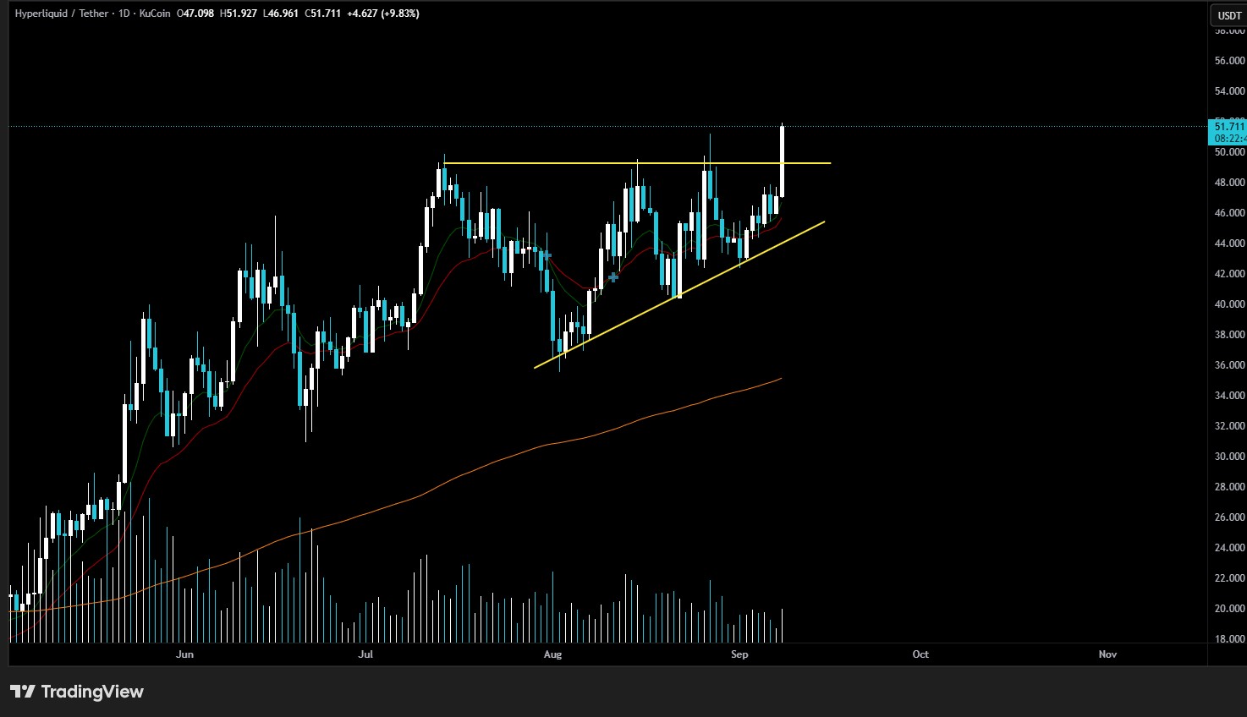Click the 48.000 price axis label
The image size is (1247, 717).
(x=1229, y=183)
